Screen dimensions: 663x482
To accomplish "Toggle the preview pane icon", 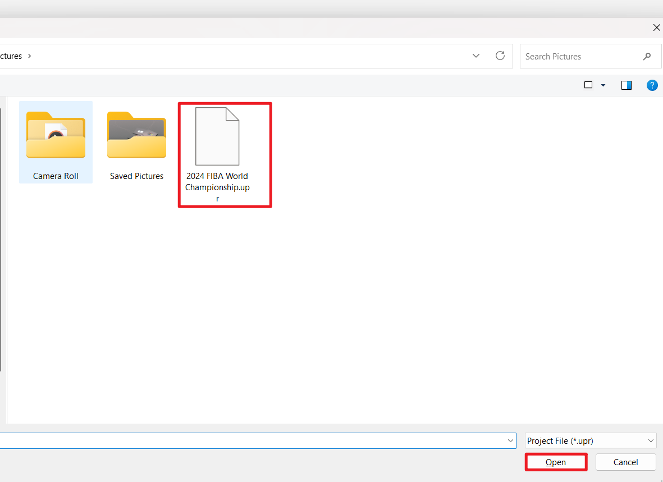I will pyautogui.click(x=627, y=85).
